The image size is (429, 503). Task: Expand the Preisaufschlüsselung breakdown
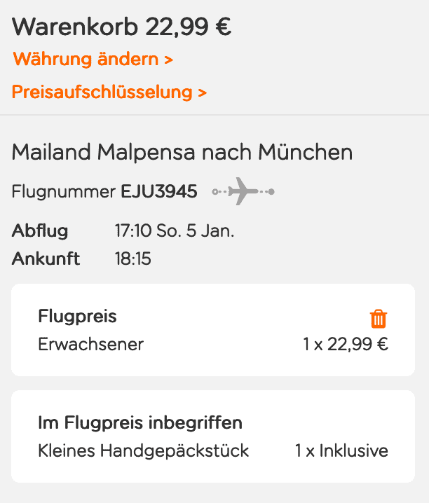coord(102,92)
